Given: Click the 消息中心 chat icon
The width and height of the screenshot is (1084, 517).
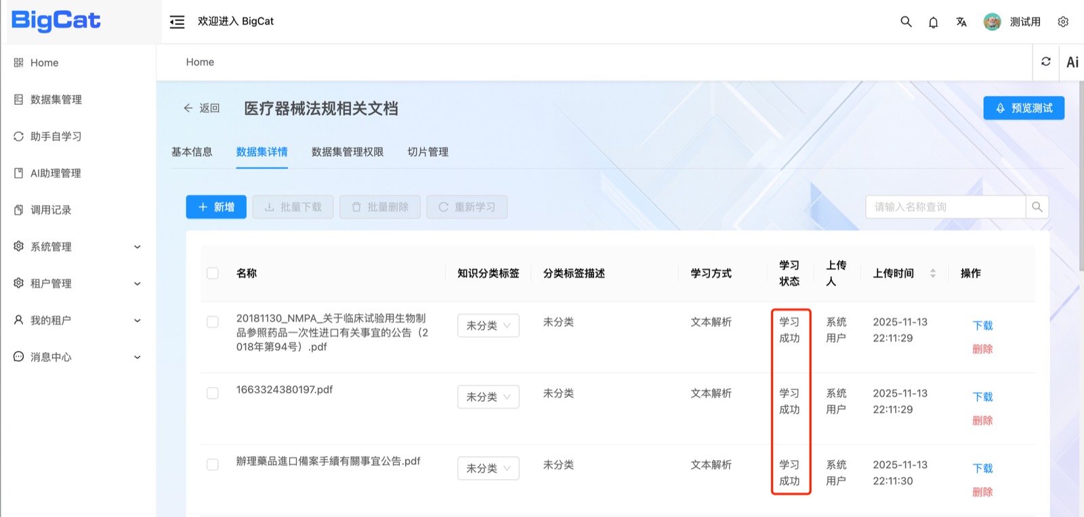Looking at the screenshot, I should click(x=18, y=357).
